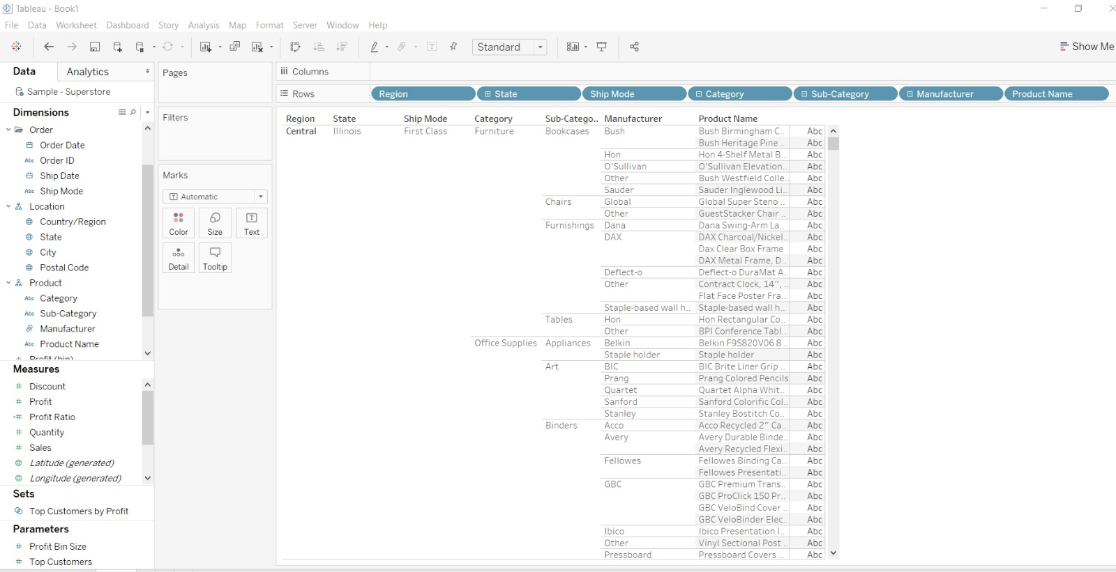Screen dimensions: 1116x572
Task: Clear the sheet icon
Action: click(257, 47)
